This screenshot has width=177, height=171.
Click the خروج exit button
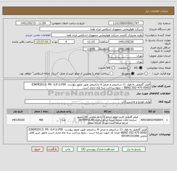coord(37,149)
